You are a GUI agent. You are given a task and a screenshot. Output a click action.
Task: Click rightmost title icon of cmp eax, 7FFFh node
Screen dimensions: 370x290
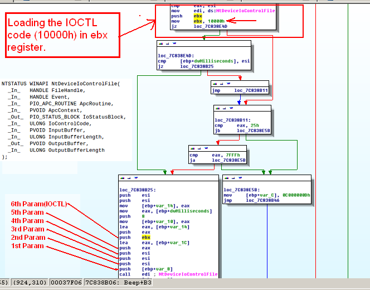click(x=206, y=148)
